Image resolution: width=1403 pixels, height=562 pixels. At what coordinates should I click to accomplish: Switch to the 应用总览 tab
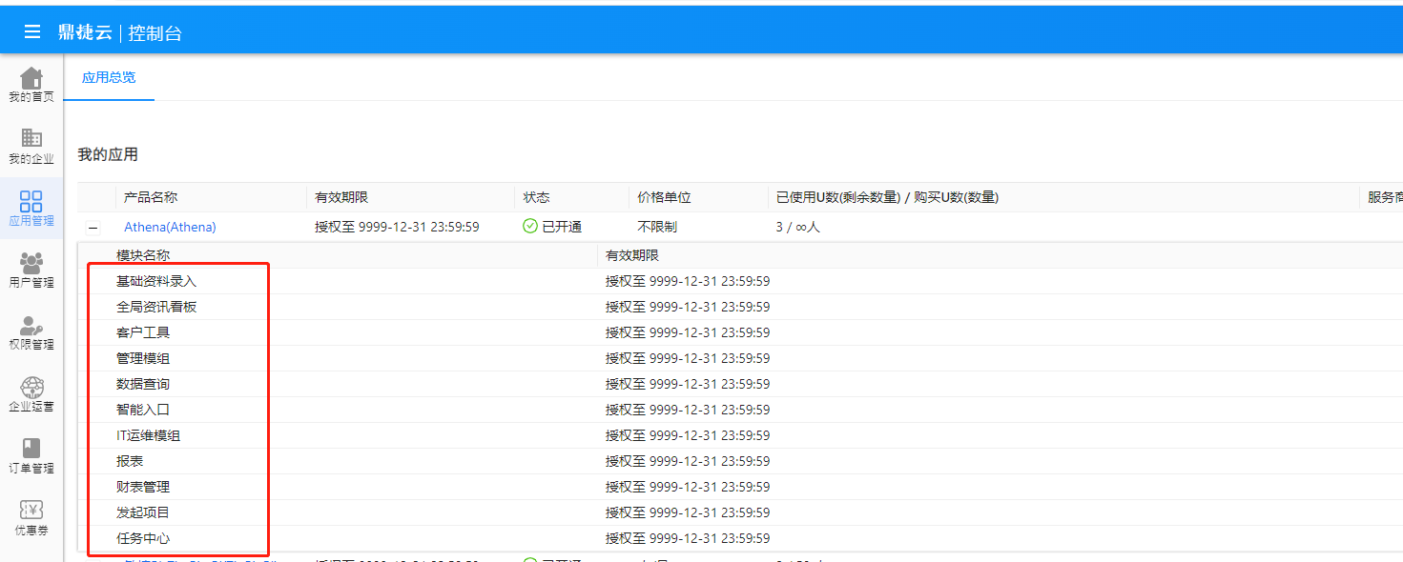coord(109,77)
